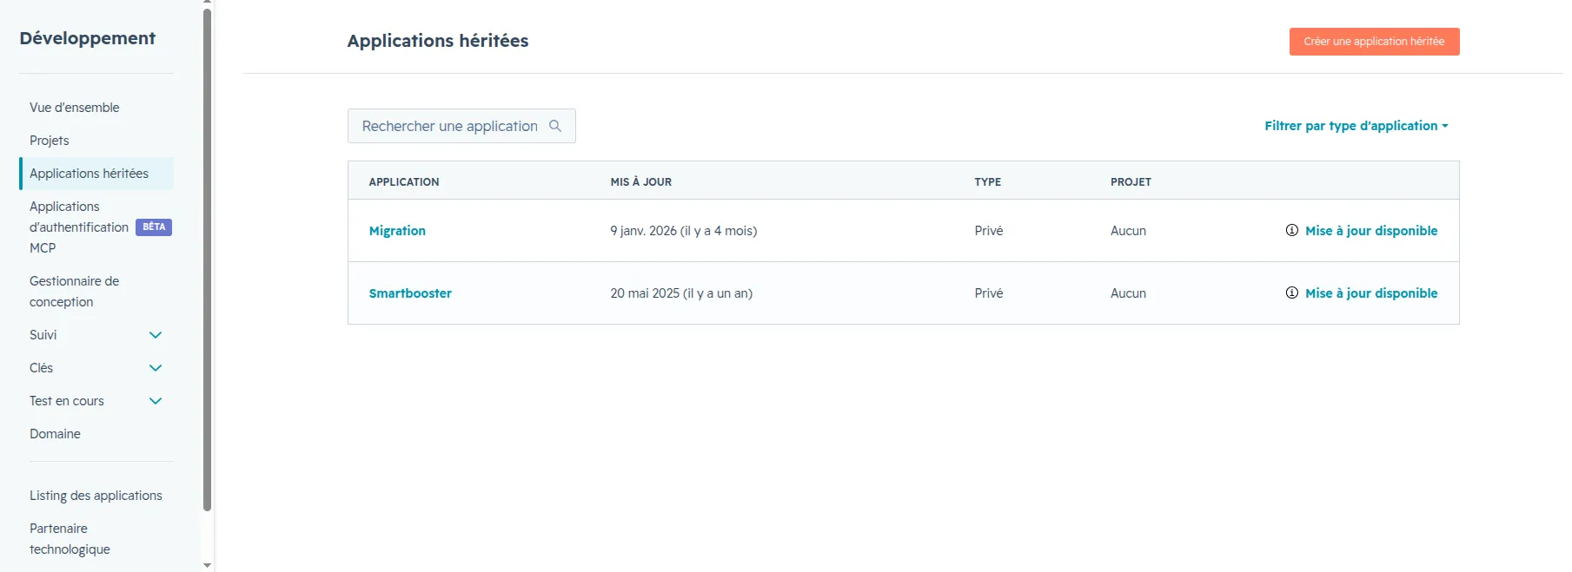This screenshot has height=572, width=1572.
Task: Expand the Test en cours chevron
Action: pos(156,401)
